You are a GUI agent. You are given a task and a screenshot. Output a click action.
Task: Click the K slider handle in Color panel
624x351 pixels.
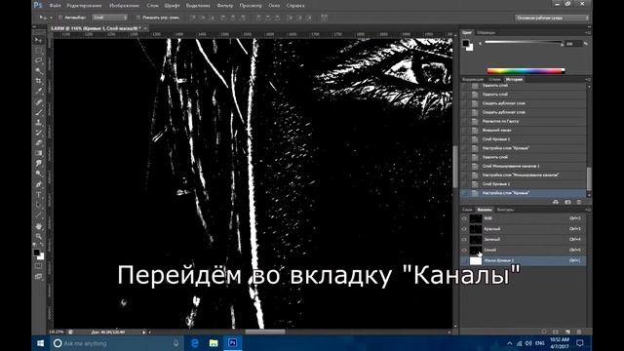(x=562, y=44)
